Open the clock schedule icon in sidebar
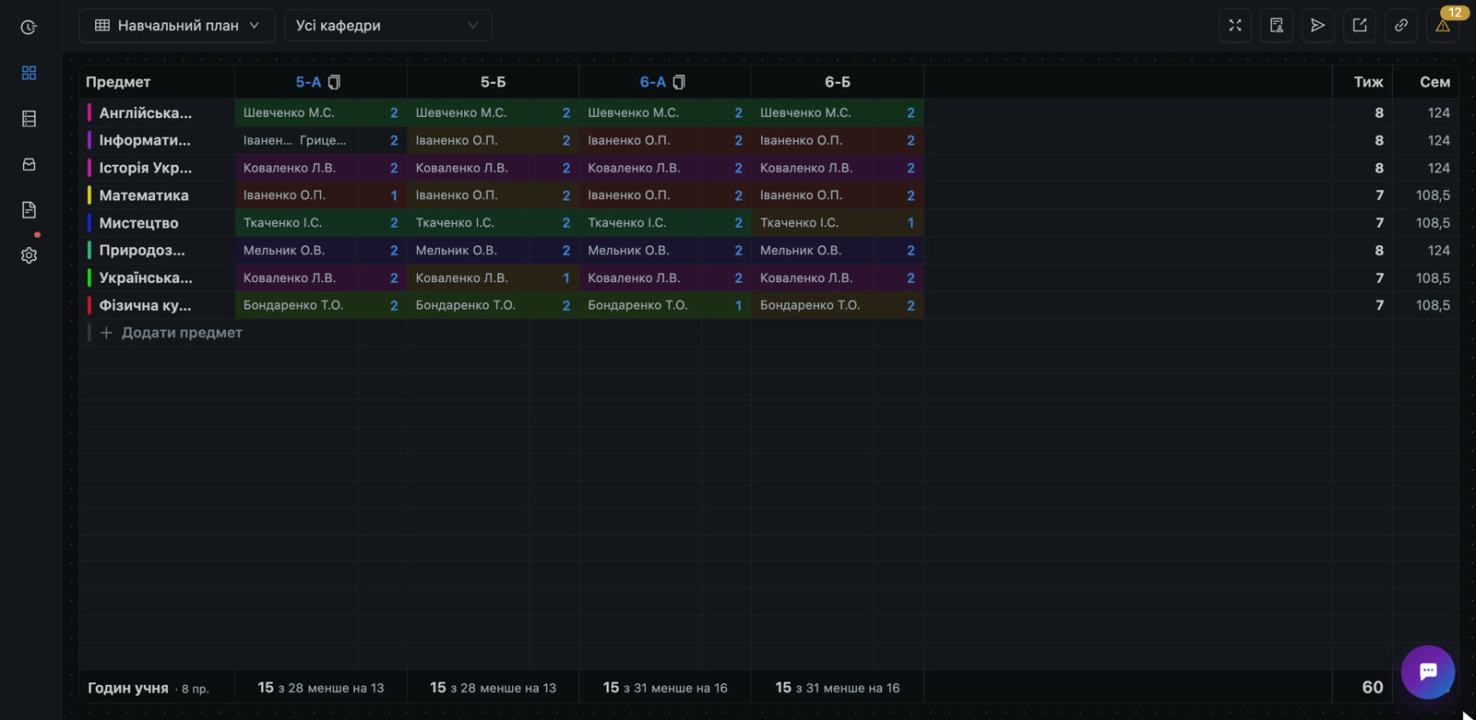The height and width of the screenshot is (720, 1476). (x=29, y=28)
